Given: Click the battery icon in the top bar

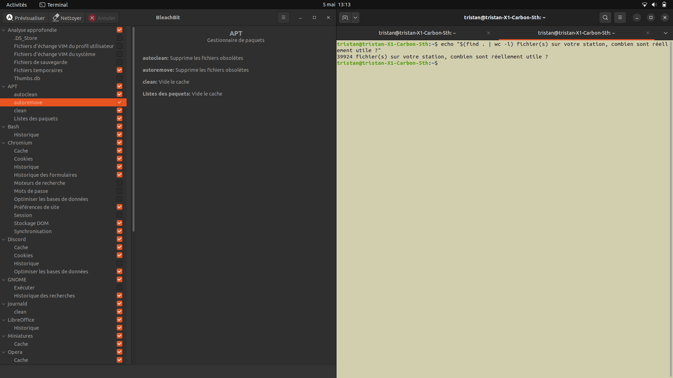Looking at the screenshot, I should 665,5.
